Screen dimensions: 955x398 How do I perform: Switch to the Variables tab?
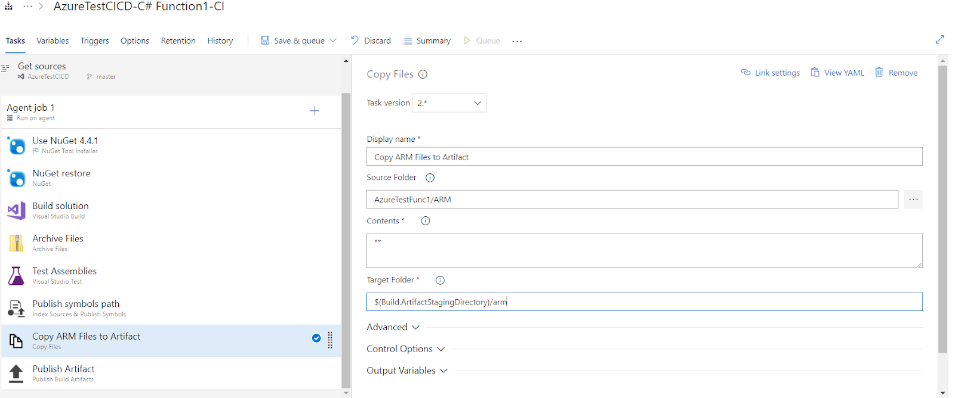coord(53,41)
